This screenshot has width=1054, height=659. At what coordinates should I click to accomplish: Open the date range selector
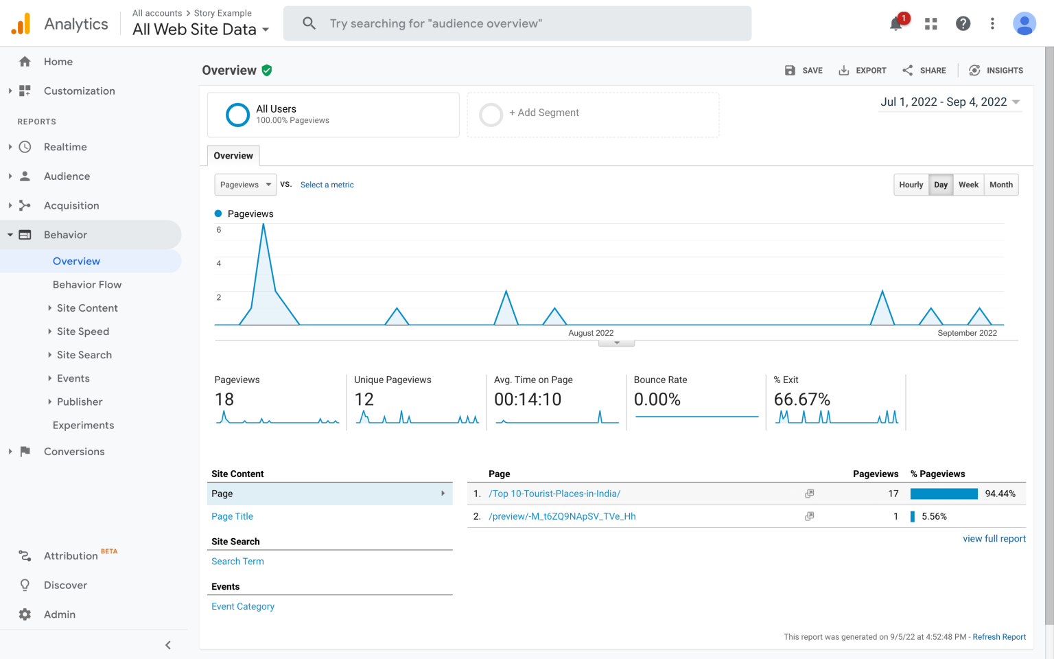tap(950, 102)
